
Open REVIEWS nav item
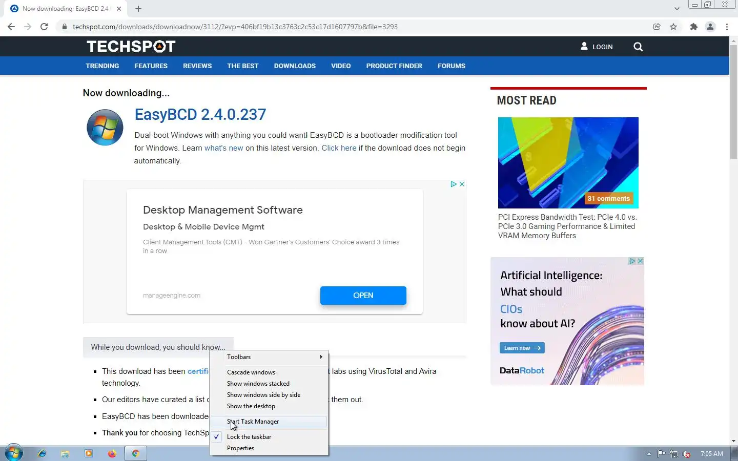pyautogui.click(x=197, y=66)
